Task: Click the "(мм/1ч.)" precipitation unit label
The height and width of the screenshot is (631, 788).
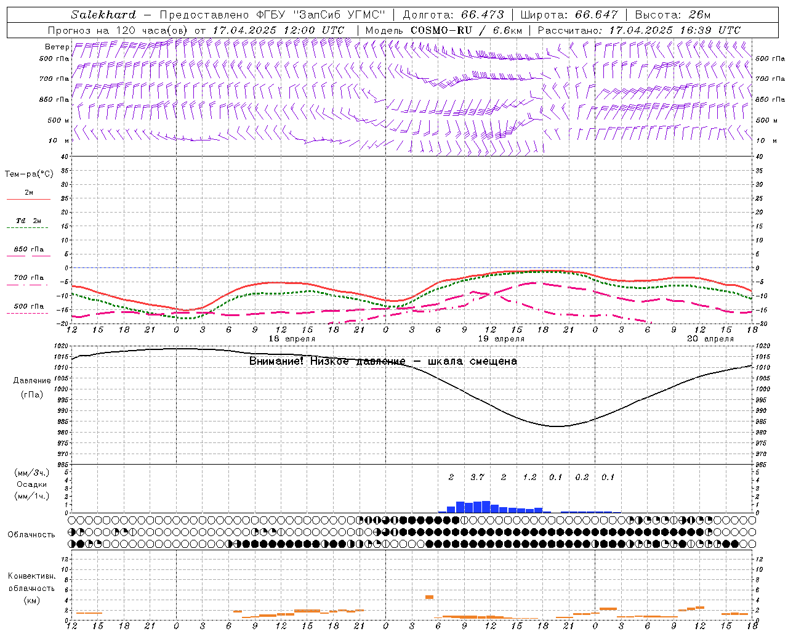Action: pyautogui.click(x=32, y=496)
